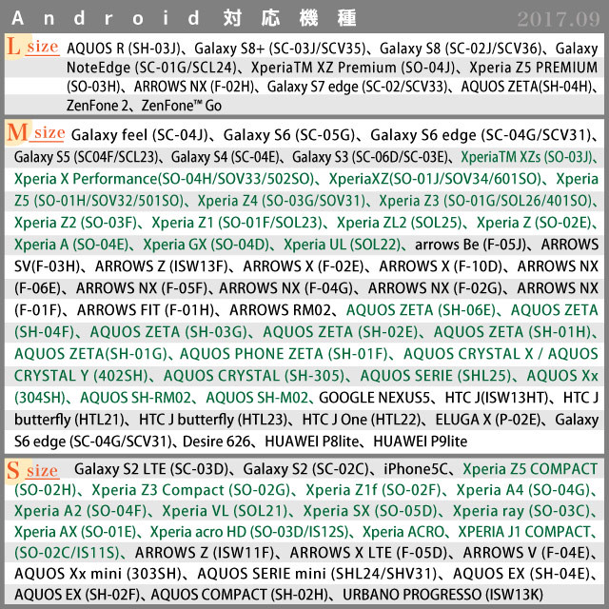Click 'AQUOS SH-RM02' text

coord(135,398)
